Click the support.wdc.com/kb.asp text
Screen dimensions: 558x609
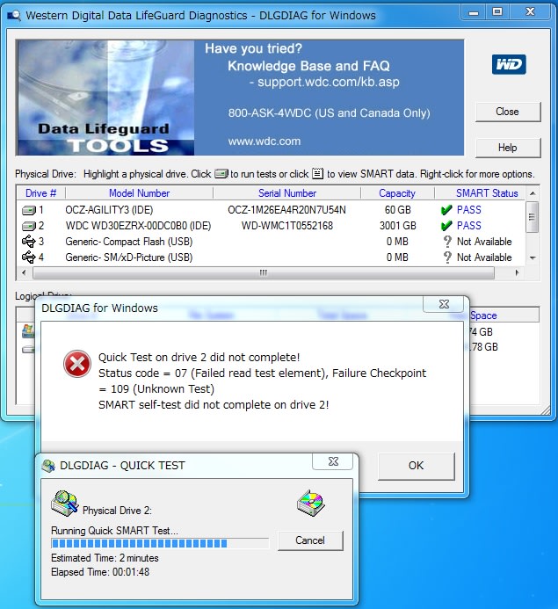[329, 82]
